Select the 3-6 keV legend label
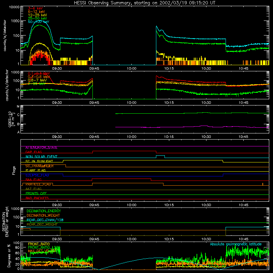 tap(35, 8)
